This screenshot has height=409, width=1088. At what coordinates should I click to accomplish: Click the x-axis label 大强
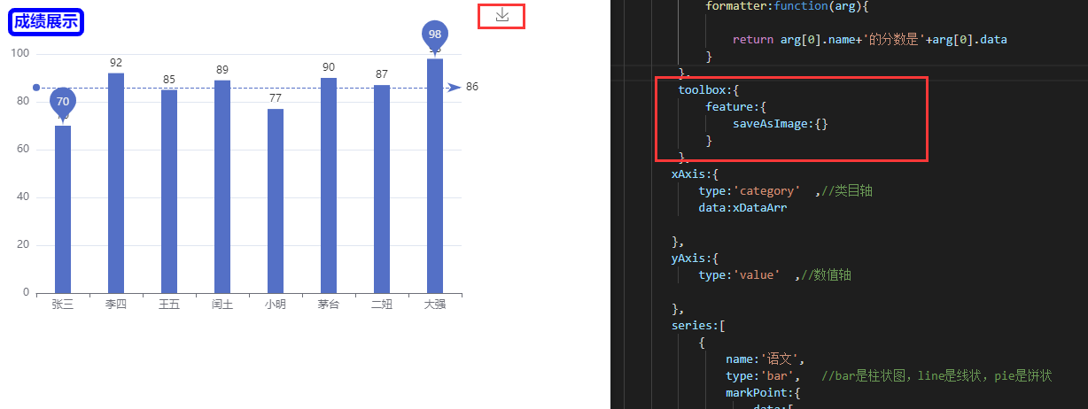pyautogui.click(x=435, y=305)
